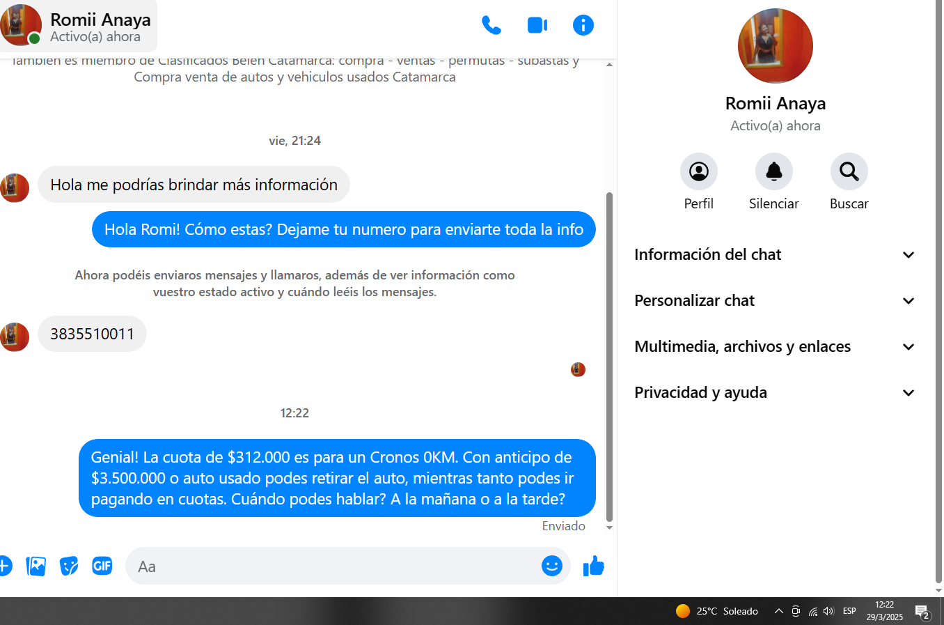This screenshot has height=625, width=944.
Task: Start a video call from chat header
Action: 537,26
